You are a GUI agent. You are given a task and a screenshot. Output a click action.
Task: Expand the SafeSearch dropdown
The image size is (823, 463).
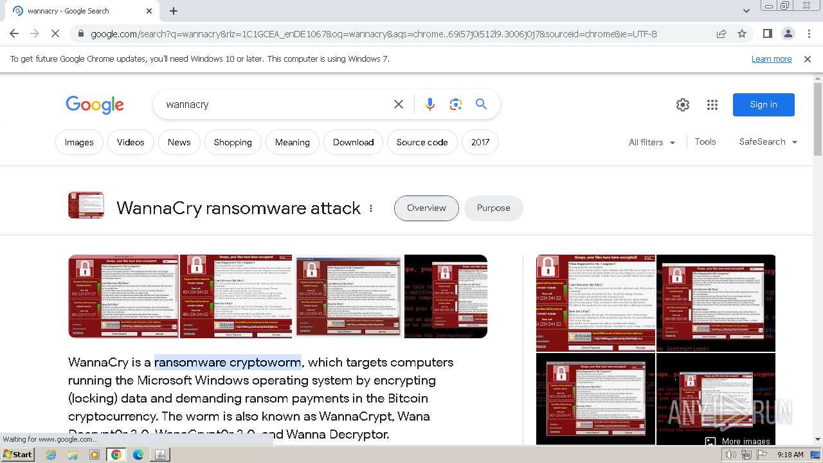[768, 141]
